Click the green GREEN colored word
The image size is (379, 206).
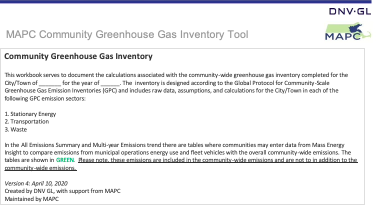pos(65,160)
